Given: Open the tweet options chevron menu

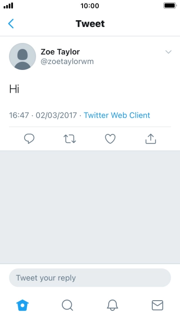Looking at the screenshot, I should click(x=168, y=52).
